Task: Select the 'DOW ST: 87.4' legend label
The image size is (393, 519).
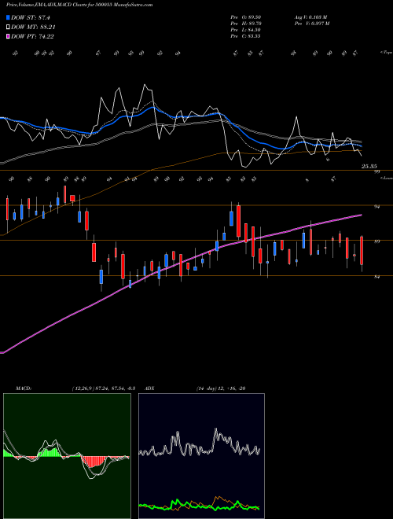Action: [31, 17]
